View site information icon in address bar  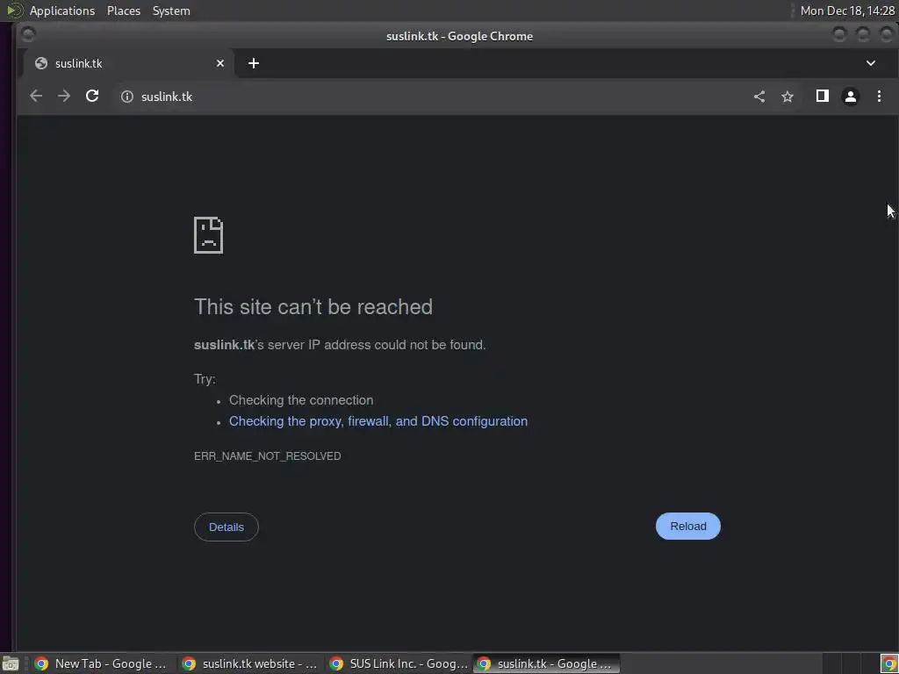[x=127, y=97]
